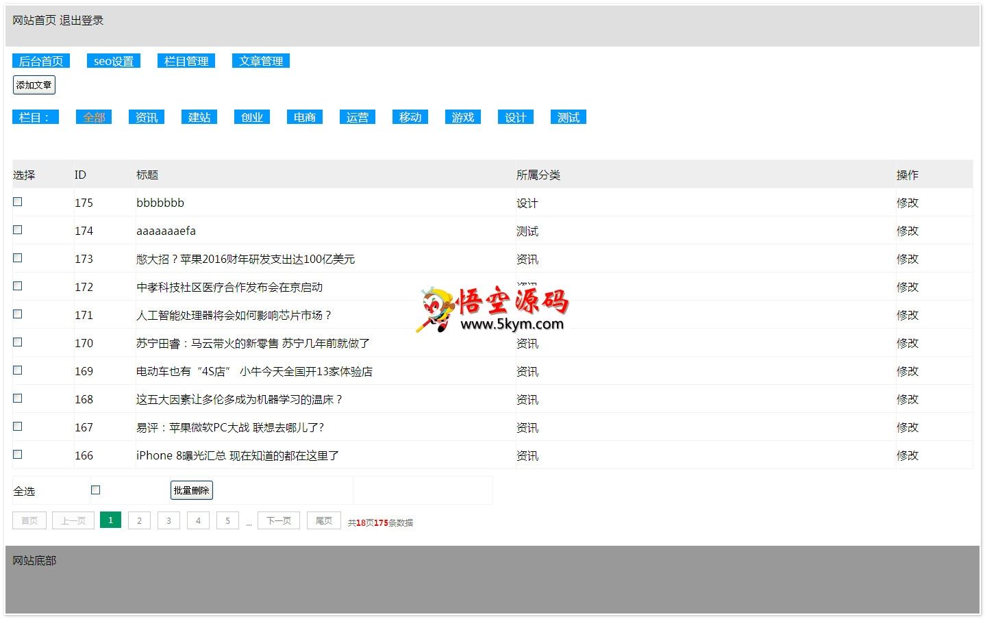Filter articles by 设计
Viewport: 985px width, 619px height.
point(516,117)
